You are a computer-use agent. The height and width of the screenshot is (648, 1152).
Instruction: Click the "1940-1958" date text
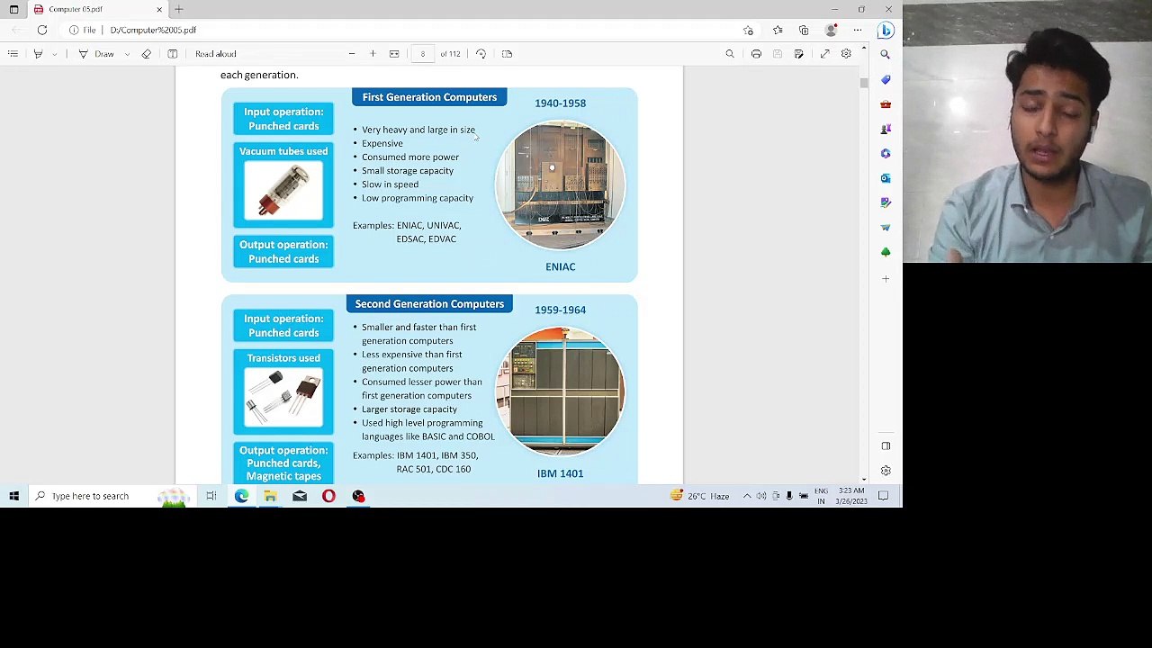[x=560, y=103]
